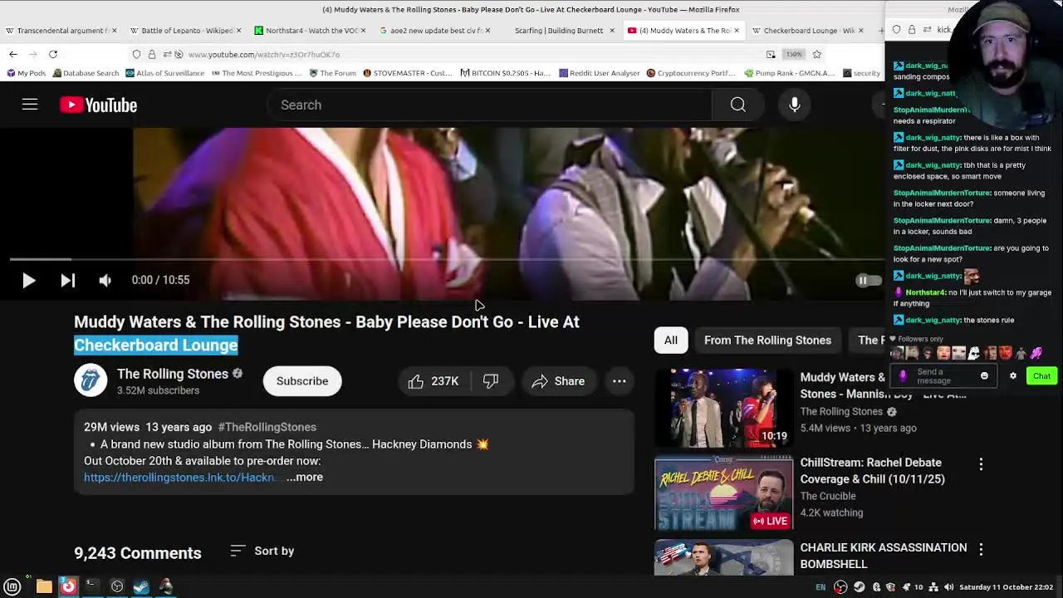The image size is (1063, 598).
Task: Open Steam in the taskbar
Action: [x=141, y=586]
